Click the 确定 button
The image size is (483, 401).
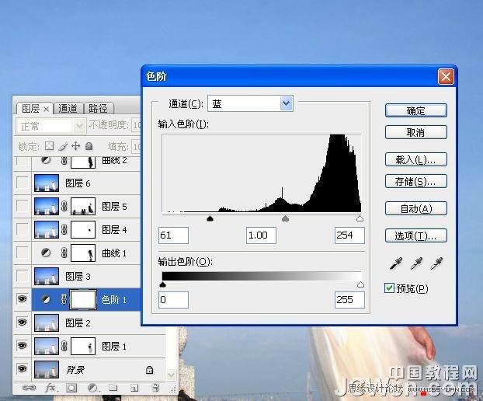point(416,110)
